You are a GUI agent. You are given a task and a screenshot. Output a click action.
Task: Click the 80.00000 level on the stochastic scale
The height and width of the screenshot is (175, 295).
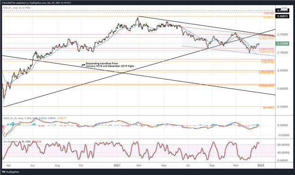(284, 145)
